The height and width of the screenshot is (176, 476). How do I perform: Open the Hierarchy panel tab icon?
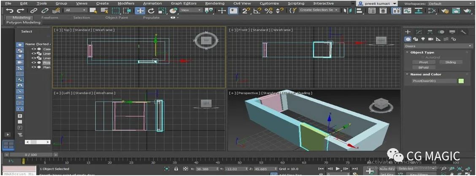pyautogui.click(x=430, y=32)
